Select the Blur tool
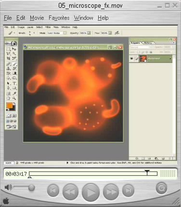This screenshot has width=181, height=207. click(8, 78)
